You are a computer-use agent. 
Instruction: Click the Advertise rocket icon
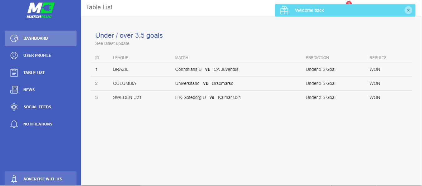(x=14, y=179)
